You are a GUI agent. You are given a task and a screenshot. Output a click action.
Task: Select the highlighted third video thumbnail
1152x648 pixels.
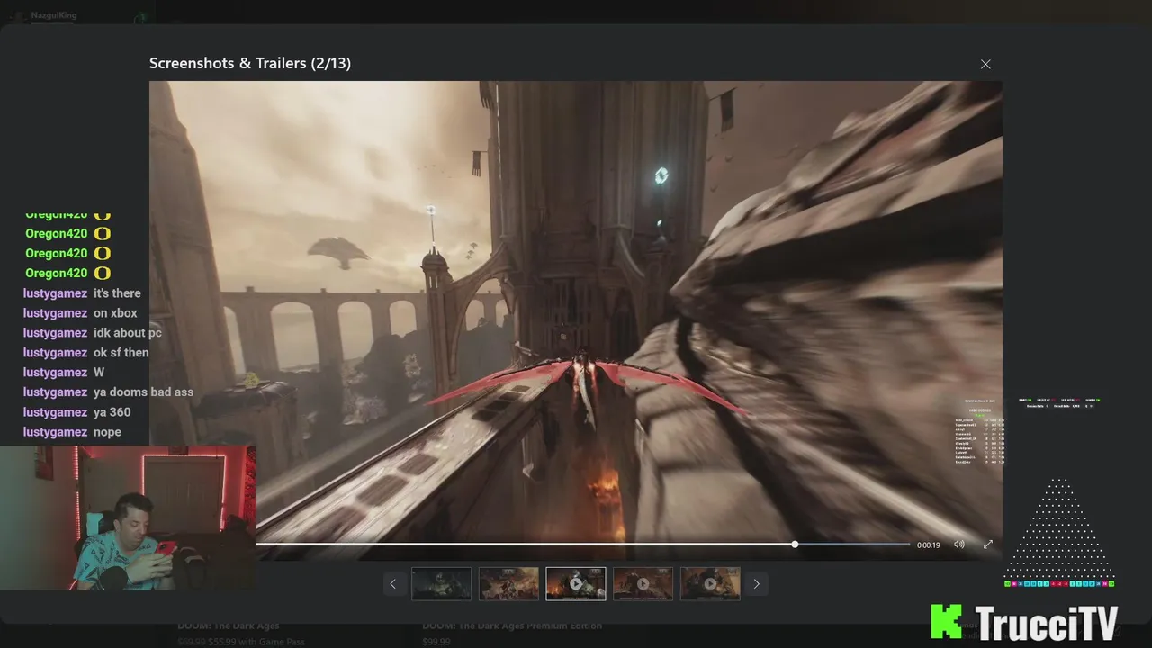576,583
